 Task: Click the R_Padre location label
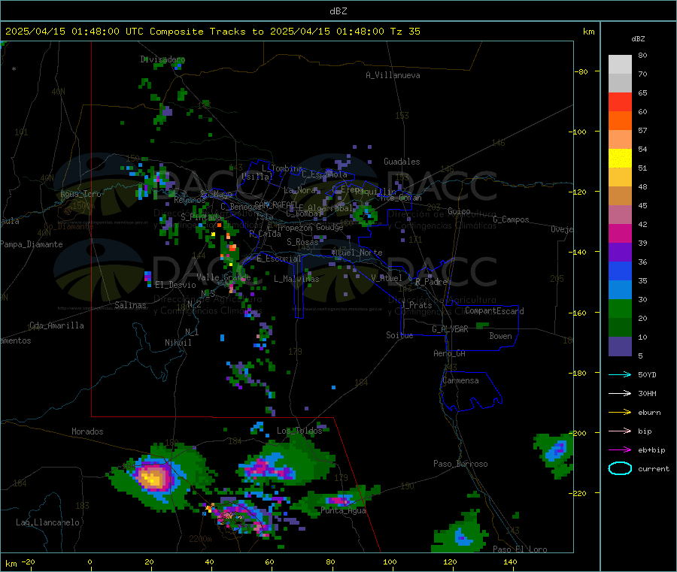pos(431,282)
